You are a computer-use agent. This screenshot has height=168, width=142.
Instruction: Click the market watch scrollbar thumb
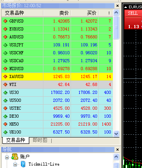116,27
